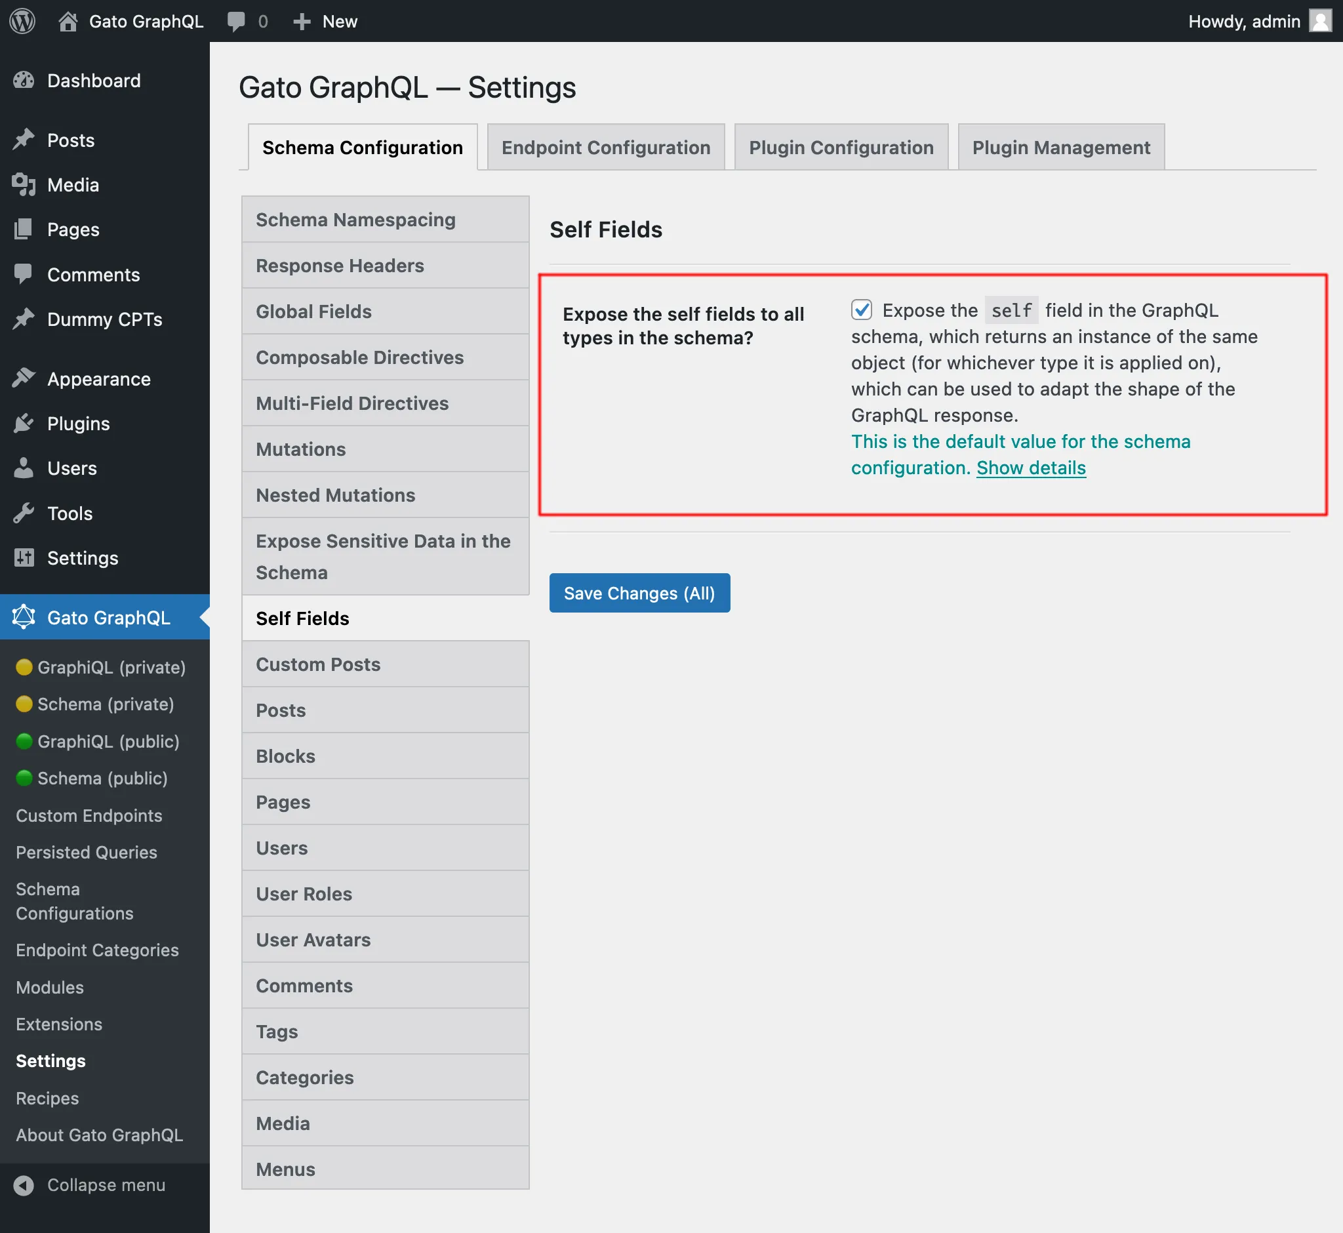This screenshot has width=1343, height=1233.
Task: Switch to the Endpoint Configuration tab
Action: click(x=606, y=148)
